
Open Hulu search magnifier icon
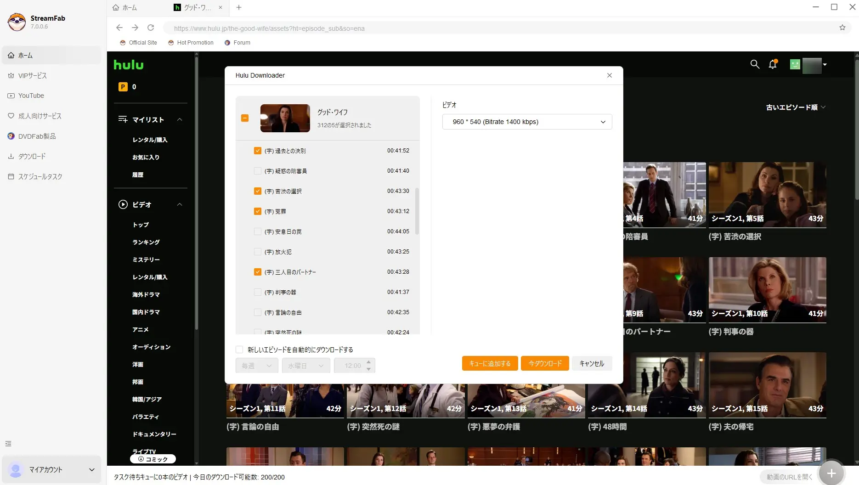point(755,64)
